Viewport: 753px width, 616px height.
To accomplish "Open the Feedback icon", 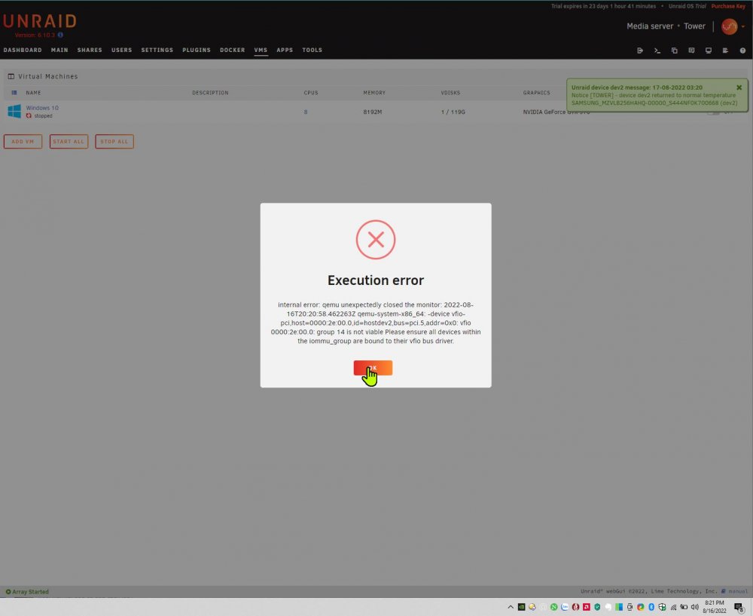I will point(691,51).
